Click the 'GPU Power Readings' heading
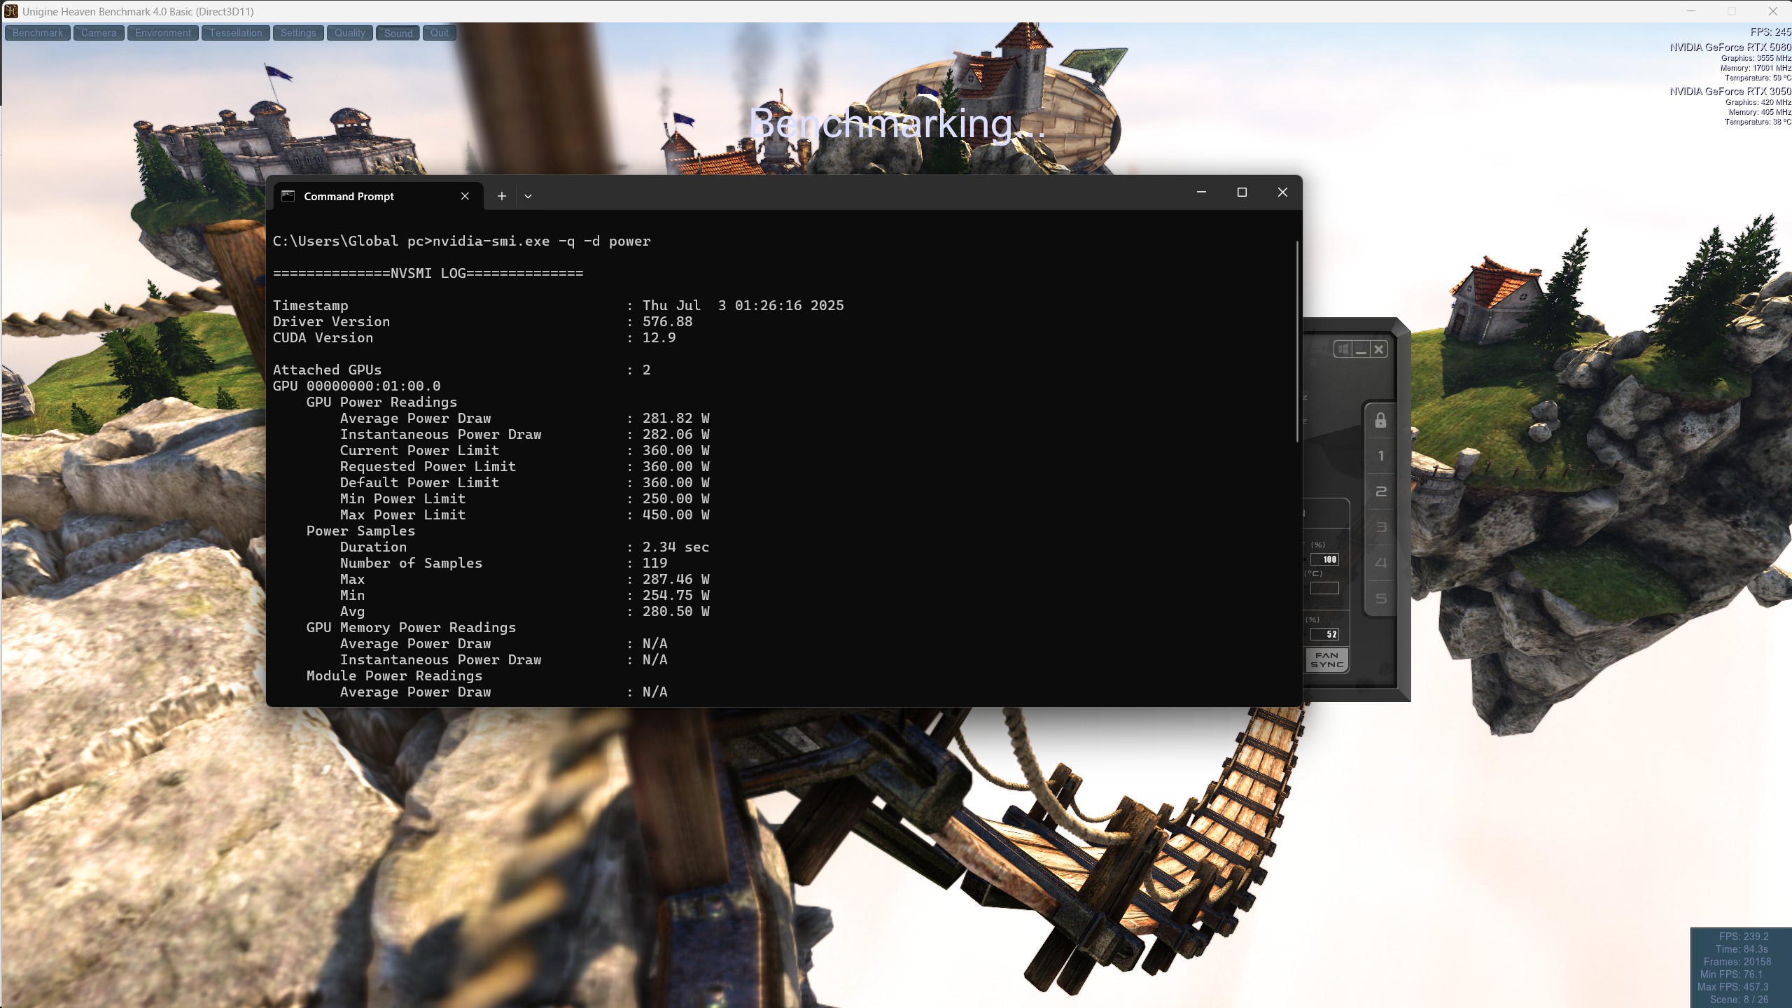The width and height of the screenshot is (1792, 1008). [x=381, y=402]
